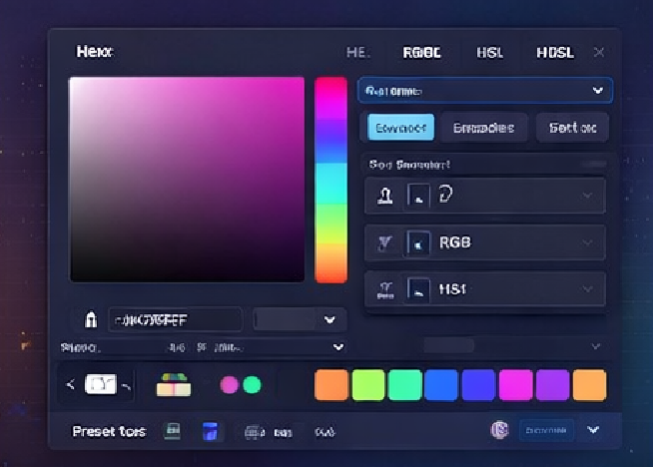Click the far-right chevron below the HSL row
The height and width of the screenshot is (467, 653).
(596, 346)
